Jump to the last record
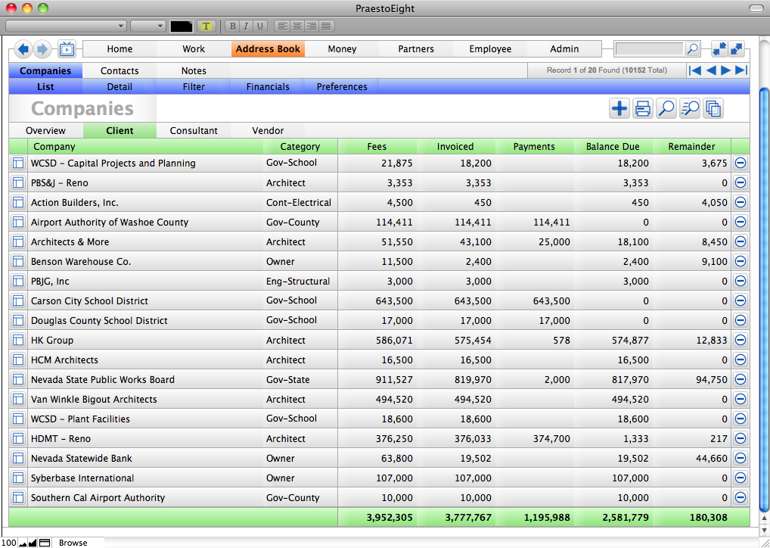Viewport: 770px width, 548px height. (741, 70)
